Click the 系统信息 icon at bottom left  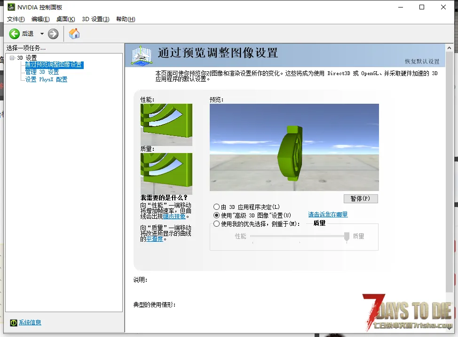[14, 322]
